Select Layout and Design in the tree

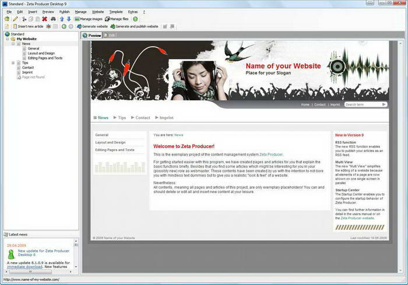(41, 53)
